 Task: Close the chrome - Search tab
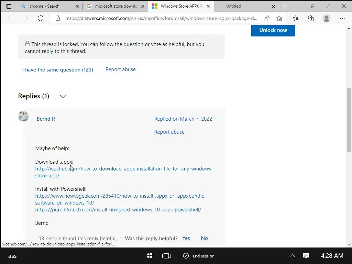77,6
